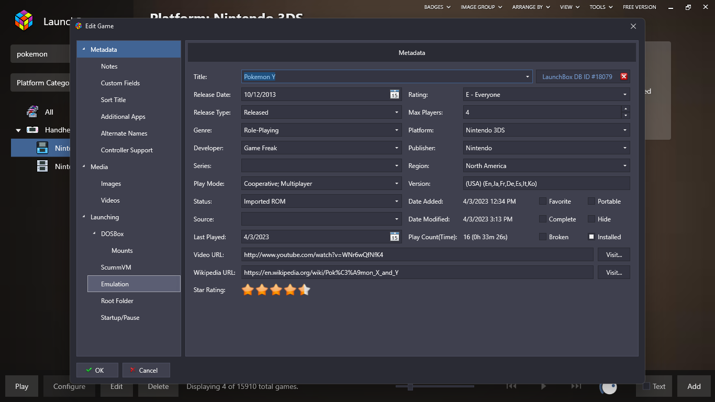Click the Nintendo 3DS platform icon
The width and height of the screenshot is (715, 402).
(42, 148)
